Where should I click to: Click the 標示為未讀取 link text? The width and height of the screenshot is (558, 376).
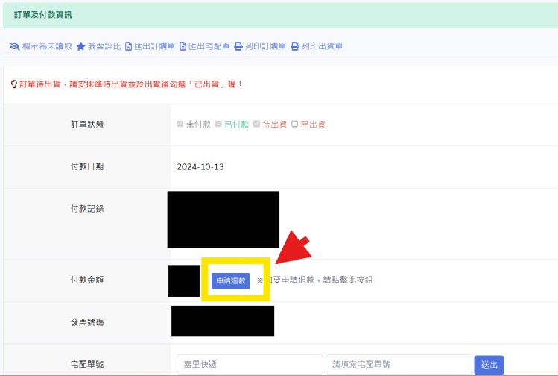47,46
